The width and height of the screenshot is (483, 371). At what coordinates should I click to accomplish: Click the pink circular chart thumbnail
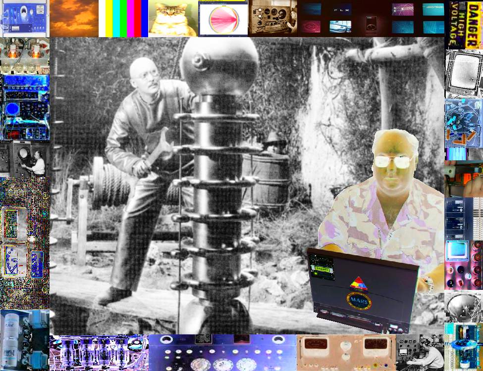[x=223, y=18]
